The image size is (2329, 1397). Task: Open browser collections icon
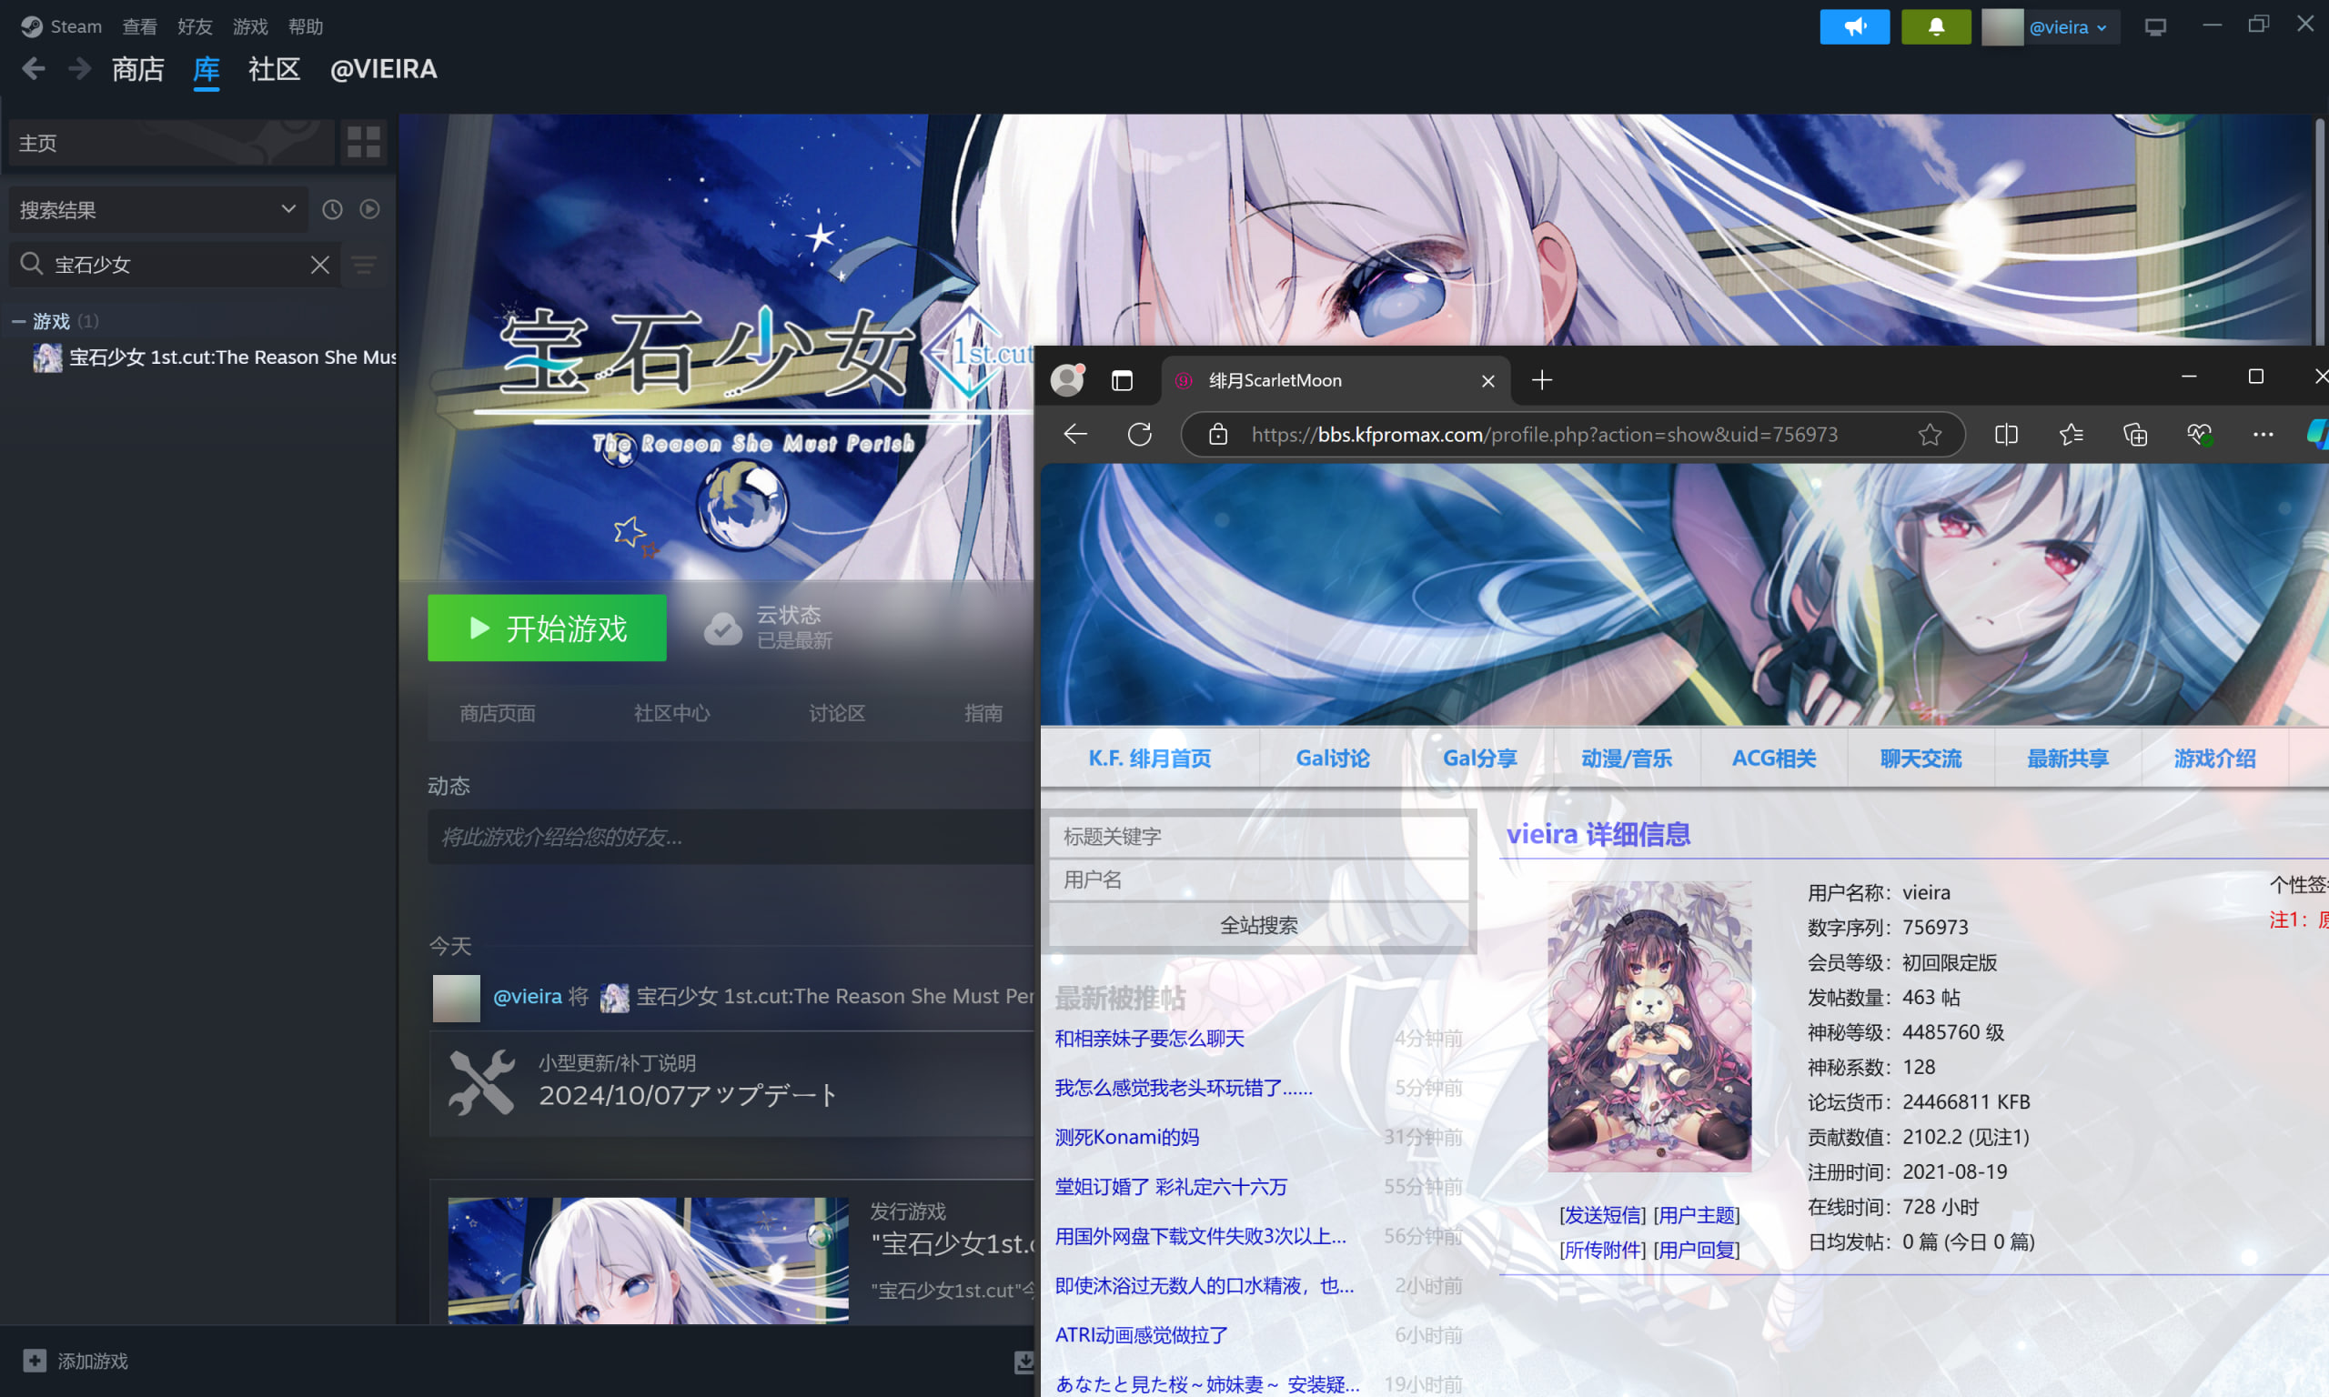[2135, 434]
